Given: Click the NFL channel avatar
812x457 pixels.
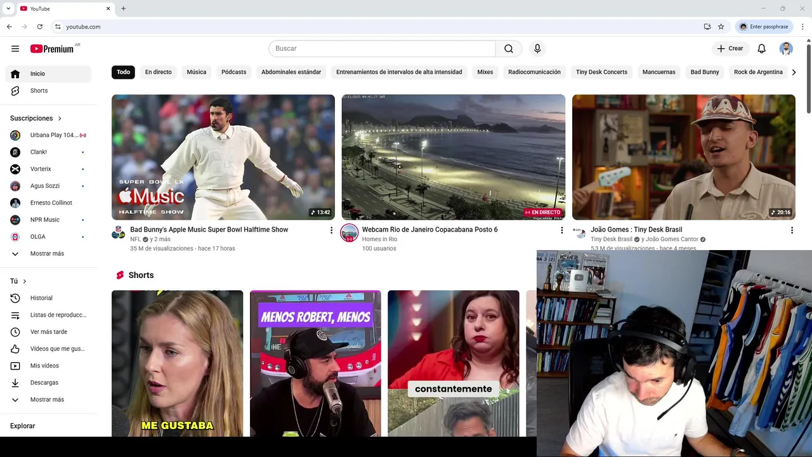Looking at the screenshot, I should [119, 232].
